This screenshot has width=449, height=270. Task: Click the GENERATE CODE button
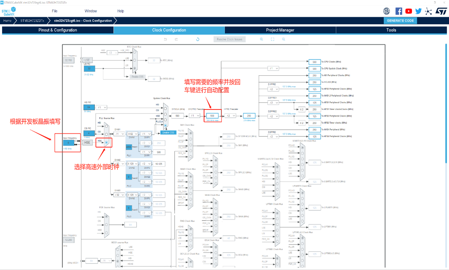[400, 20]
